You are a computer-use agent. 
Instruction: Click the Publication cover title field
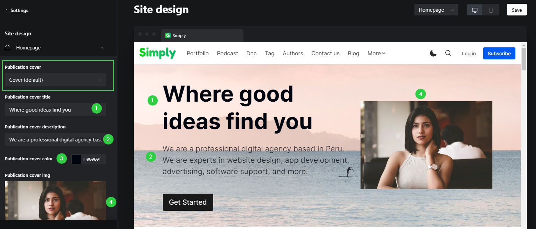pyautogui.click(x=55, y=110)
